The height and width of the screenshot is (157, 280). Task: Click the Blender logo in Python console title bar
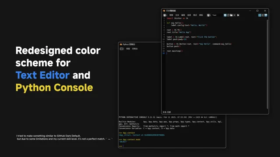pyautogui.click(x=121, y=44)
